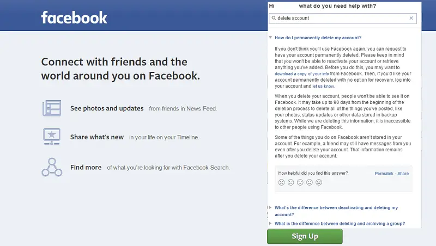Click the Timeline star screen icon
436x246 pixels.
coord(52,137)
